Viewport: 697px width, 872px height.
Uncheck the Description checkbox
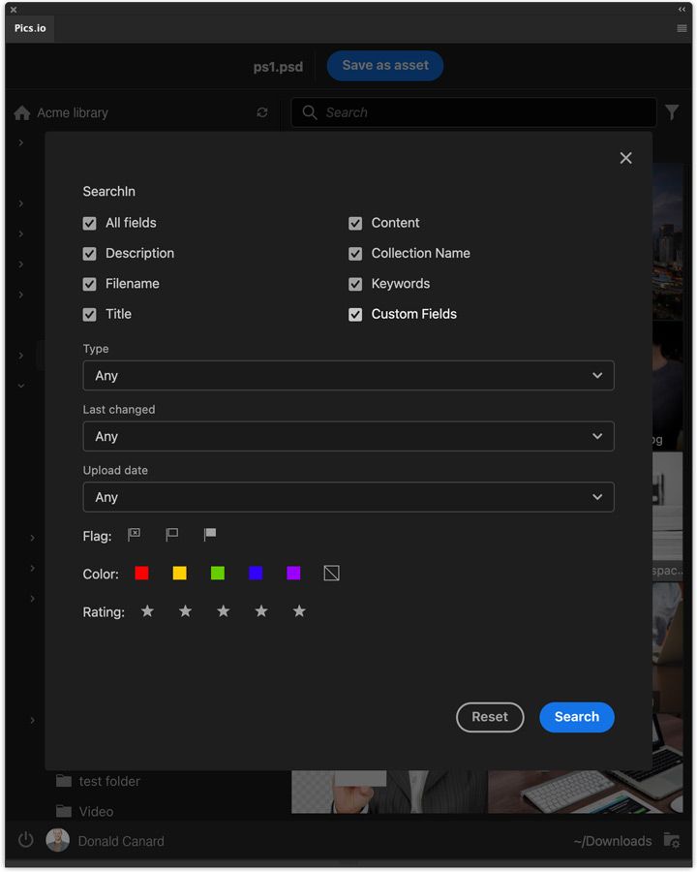click(89, 254)
